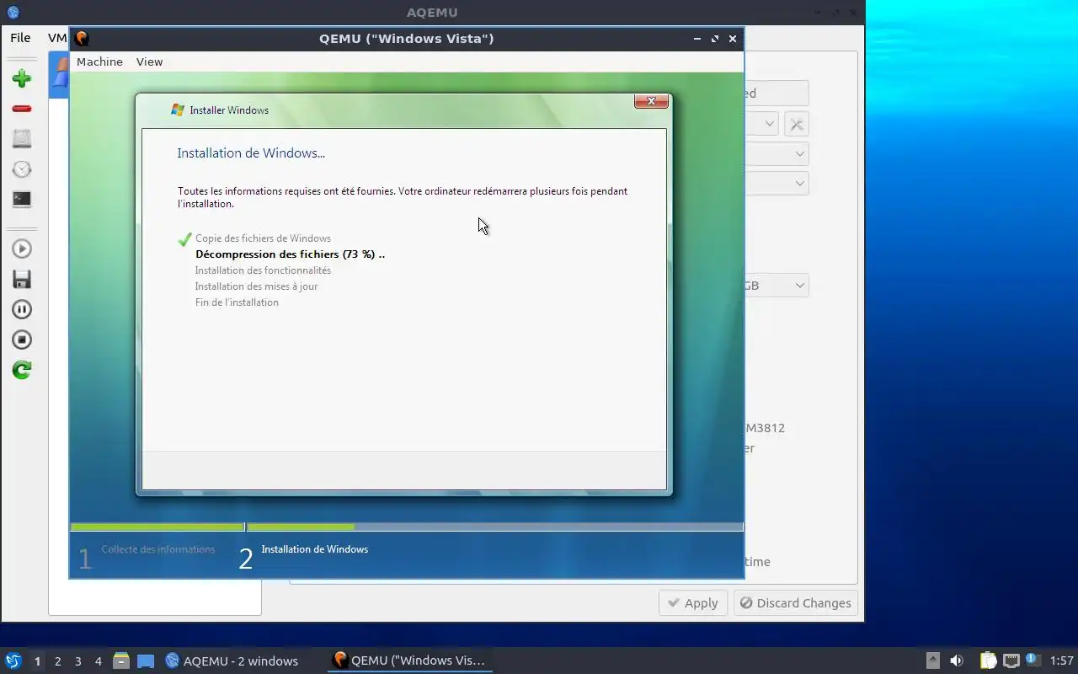Screen dimensions: 1078x674
Task: Switch to workspace 3 on taskbar
Action: pos(77,661)
